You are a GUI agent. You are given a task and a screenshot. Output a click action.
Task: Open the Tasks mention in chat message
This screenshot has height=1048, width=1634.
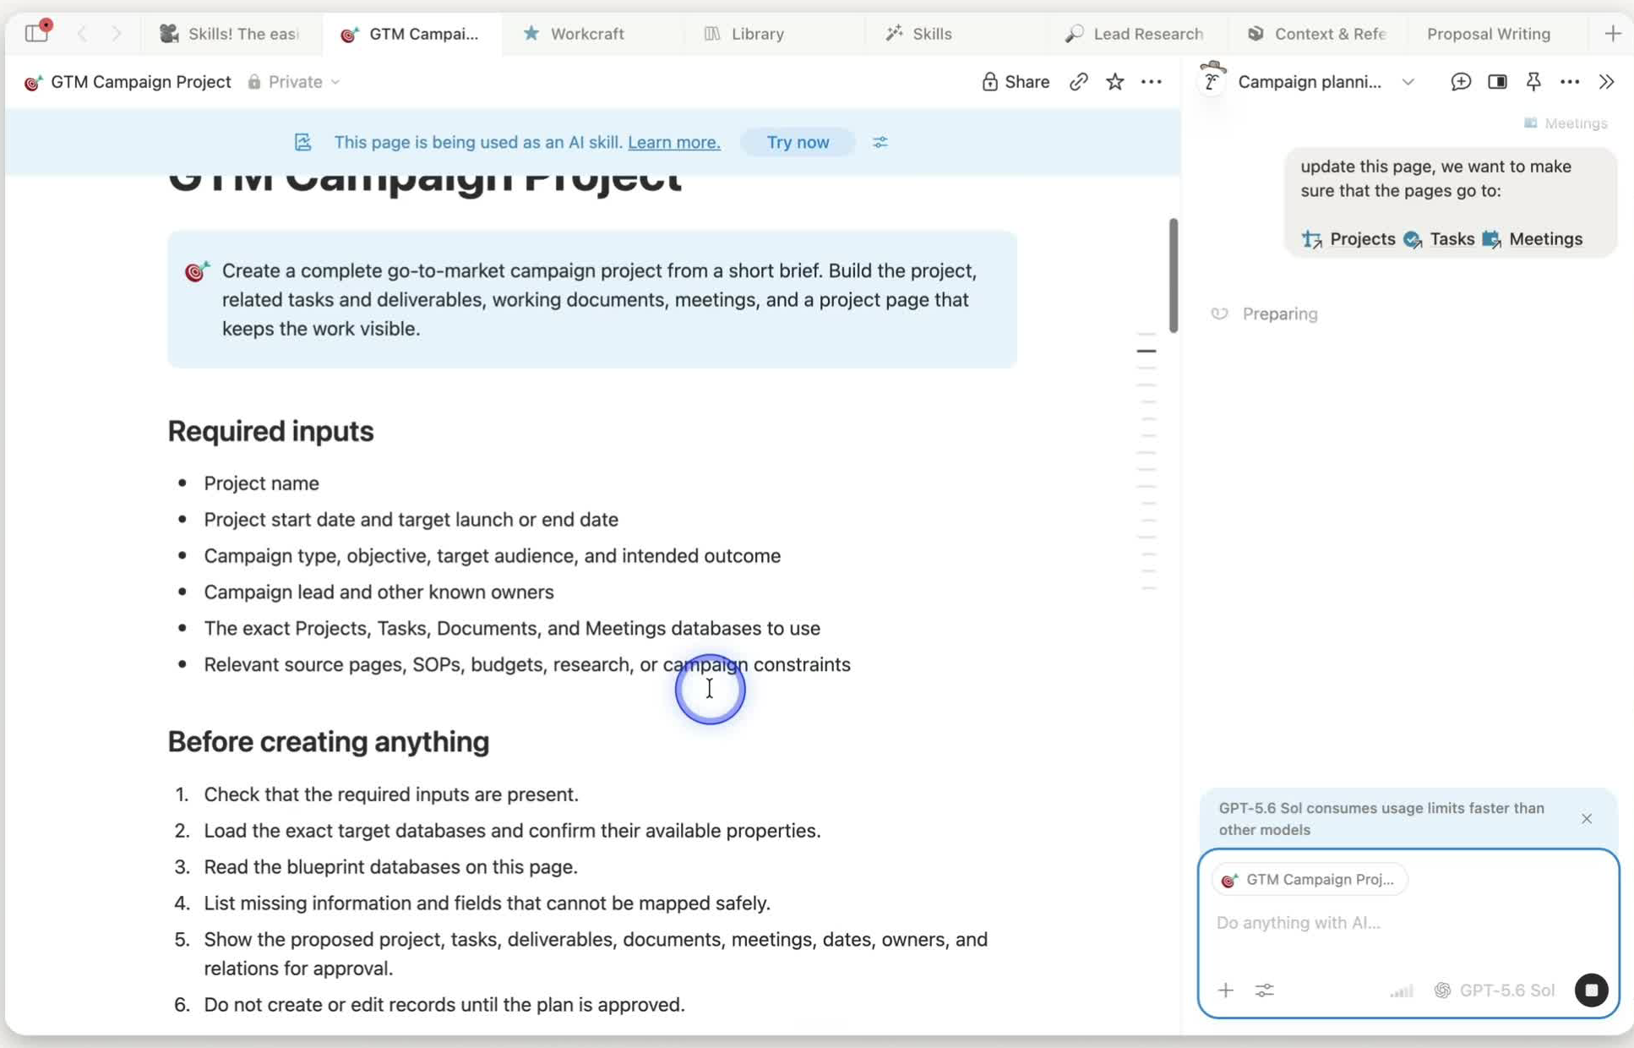[1439, 239]
